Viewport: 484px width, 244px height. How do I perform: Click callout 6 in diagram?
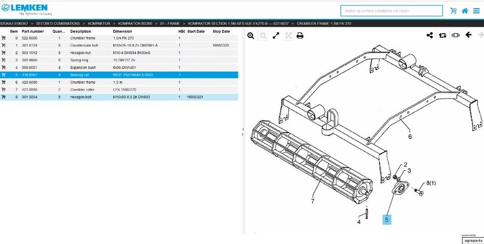coord(410,136)
